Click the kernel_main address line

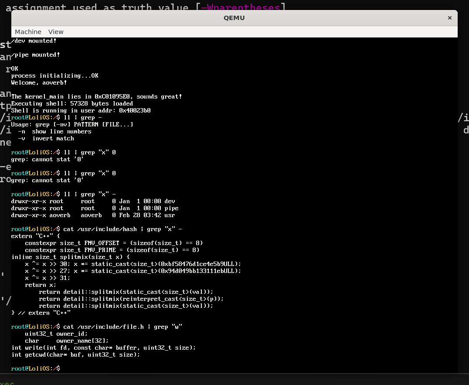pos(96,96)
